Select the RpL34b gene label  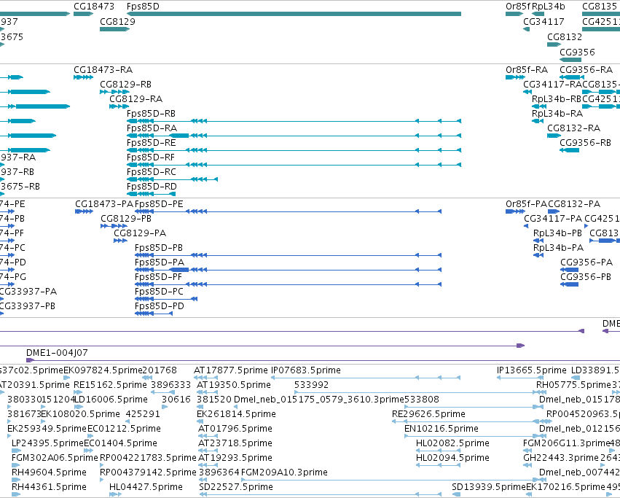pos(549,7)
